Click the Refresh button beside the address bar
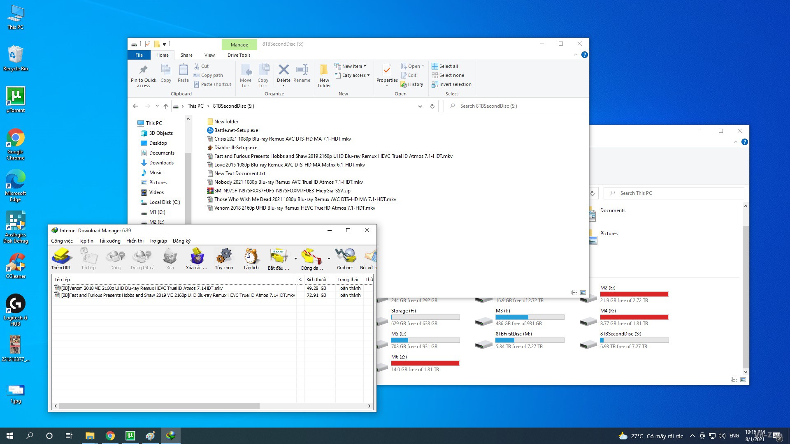This screenshot has height=444, width=790. point(432,106)
